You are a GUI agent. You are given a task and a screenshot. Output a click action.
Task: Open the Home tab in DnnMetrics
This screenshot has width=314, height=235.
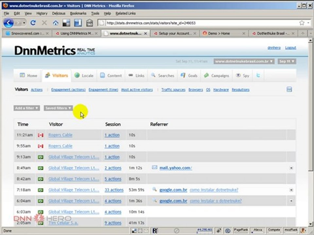[28, 75]
